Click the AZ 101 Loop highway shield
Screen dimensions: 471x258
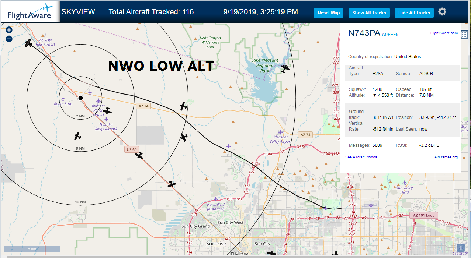coord(424,215)
